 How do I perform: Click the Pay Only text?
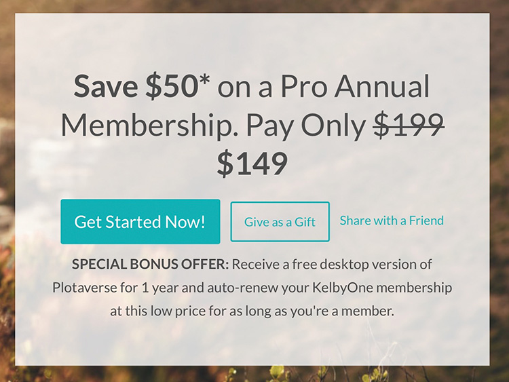pos(306,126)
